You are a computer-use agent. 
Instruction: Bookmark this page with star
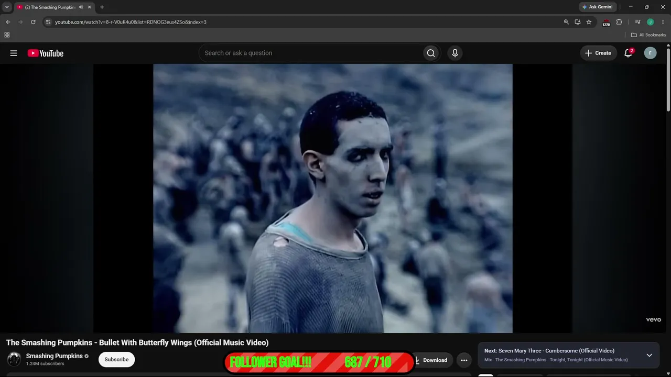point(589,22)
